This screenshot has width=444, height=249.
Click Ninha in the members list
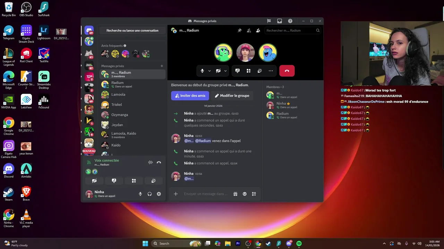[x=293, y=105]
